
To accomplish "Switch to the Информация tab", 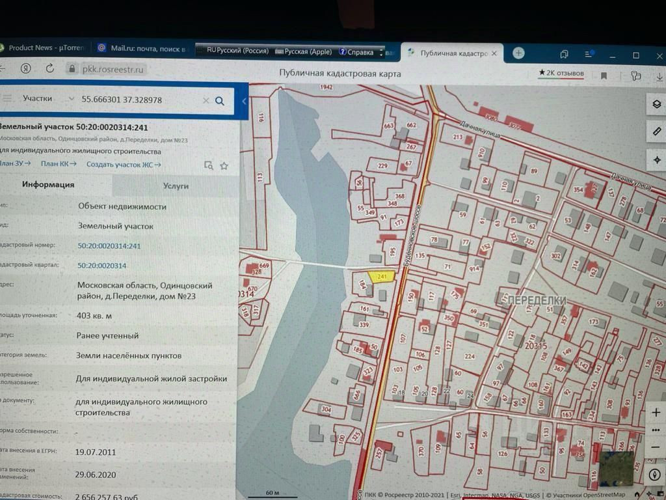I will [x=48, y=184].
